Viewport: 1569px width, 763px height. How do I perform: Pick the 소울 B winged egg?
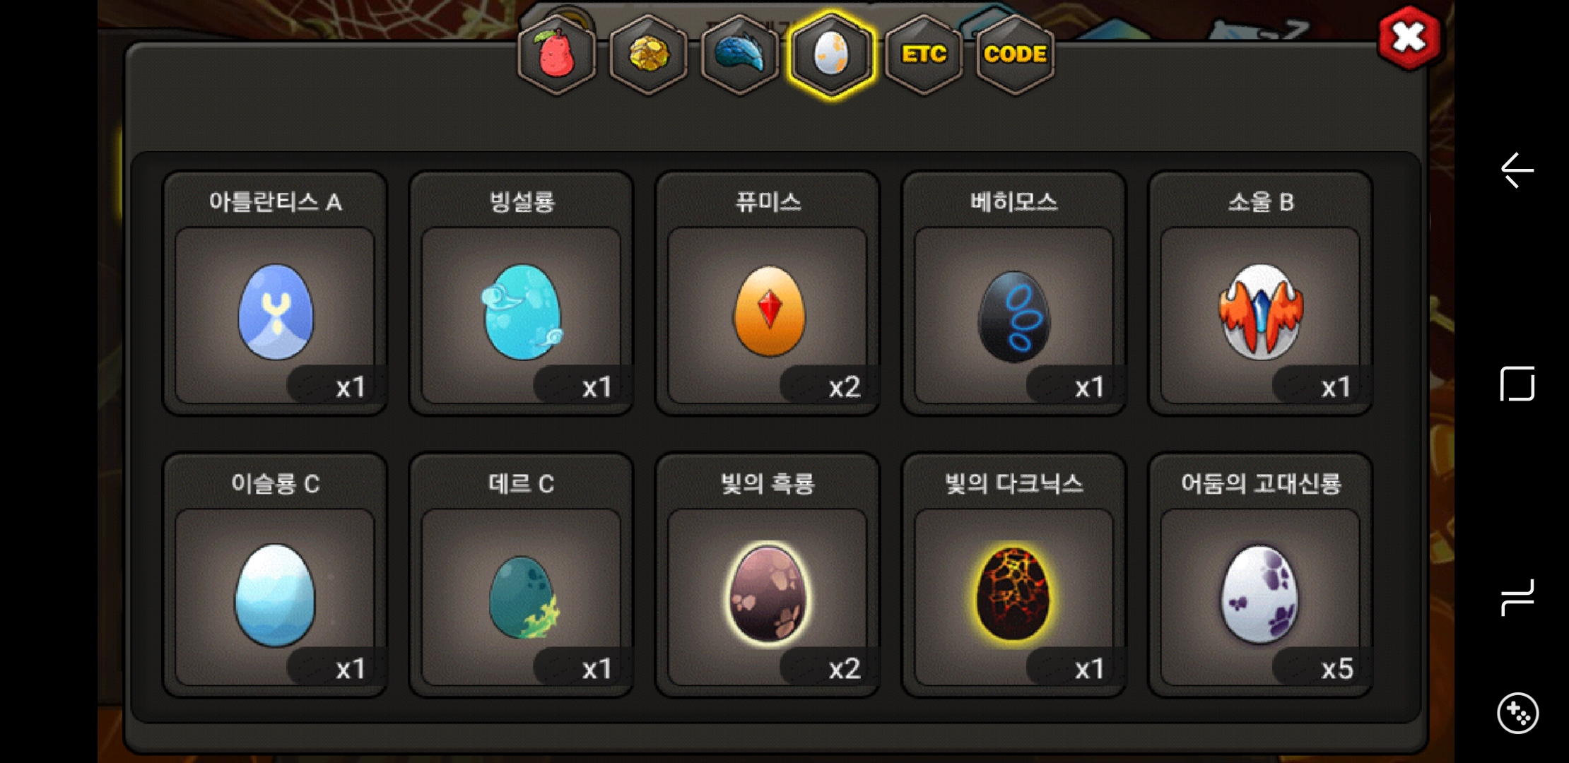[1261, 293]
